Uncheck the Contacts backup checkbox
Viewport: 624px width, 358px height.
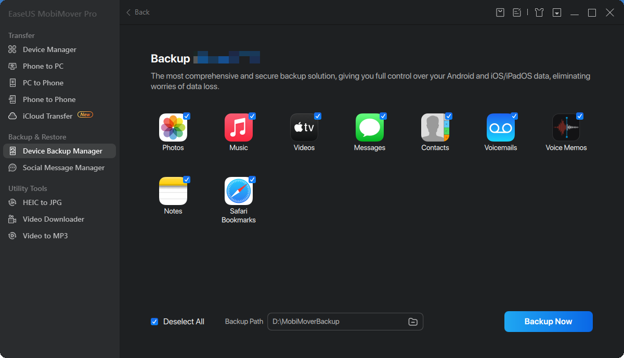(449, 116)
